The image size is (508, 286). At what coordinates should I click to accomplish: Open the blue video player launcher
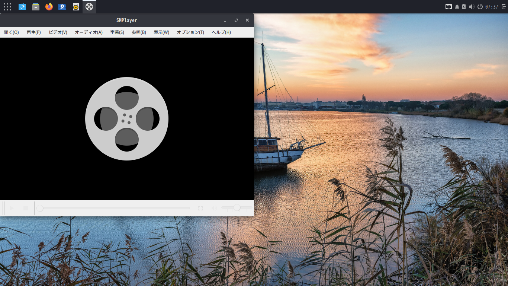coord(62,7)
